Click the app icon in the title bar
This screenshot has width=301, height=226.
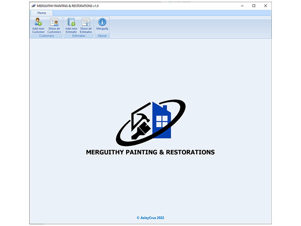click(33, 6)
